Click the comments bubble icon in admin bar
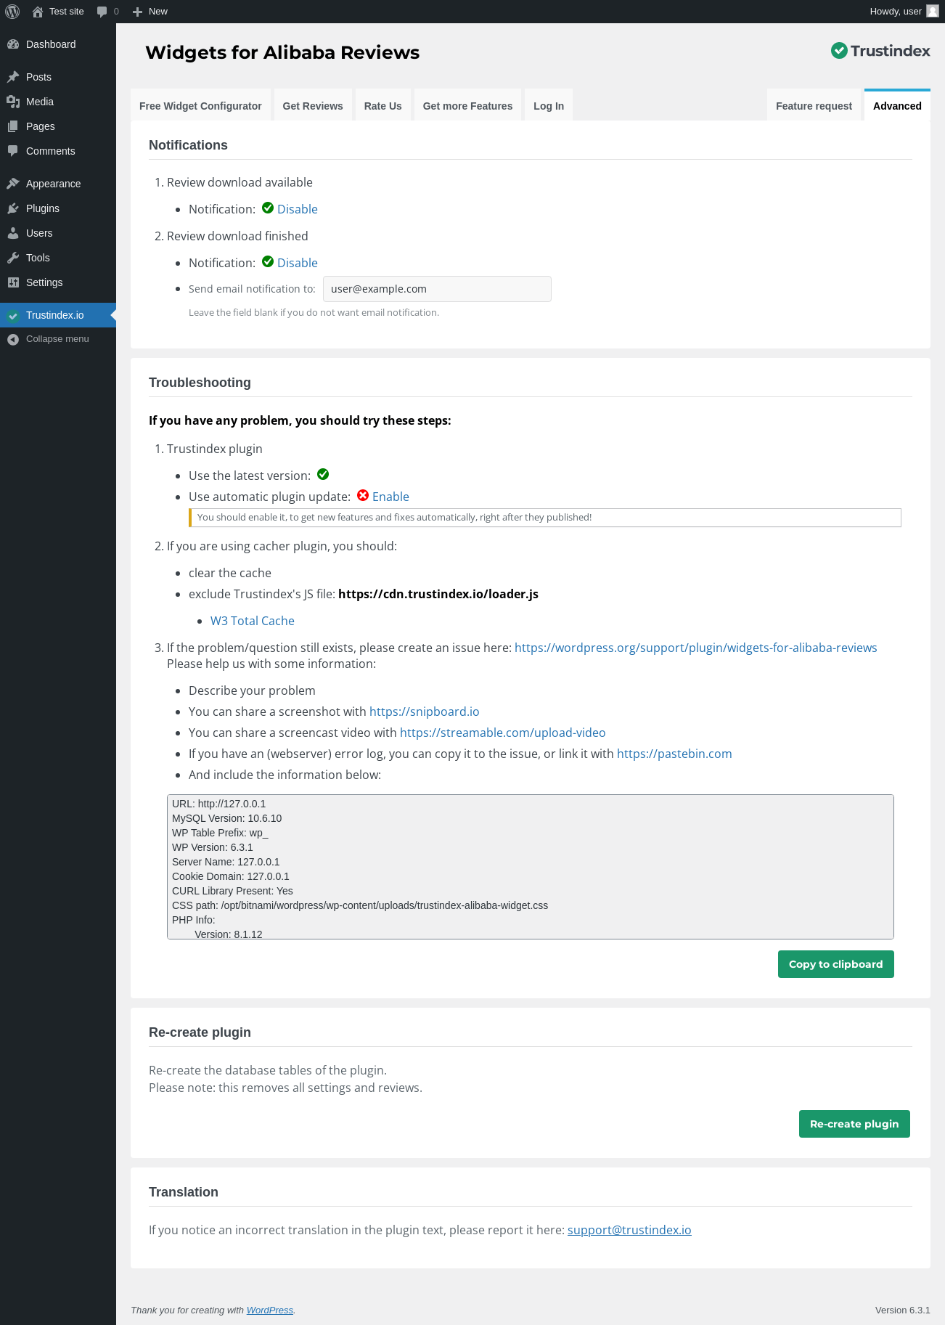Image resolution: width=945 pixels, height=1325 pixels. tap(102, 12)
